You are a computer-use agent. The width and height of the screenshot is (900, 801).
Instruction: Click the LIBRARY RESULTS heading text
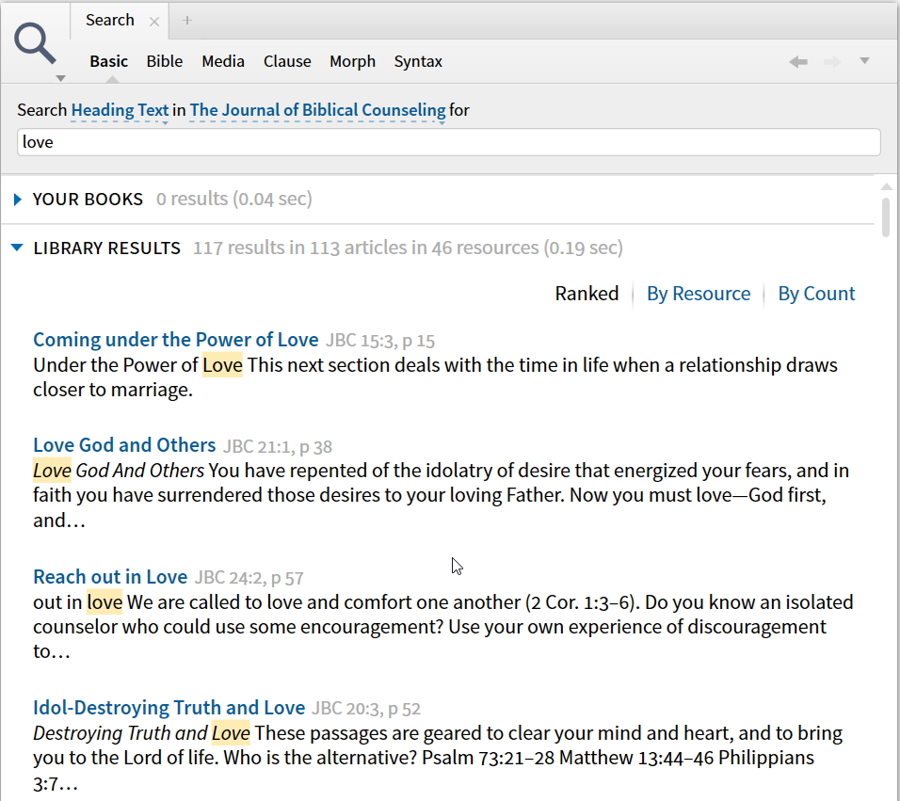tap(106, 248)
